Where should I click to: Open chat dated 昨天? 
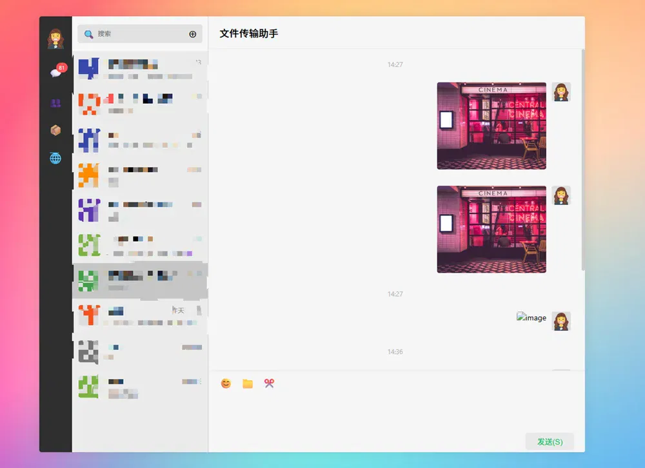coord(140,316)
